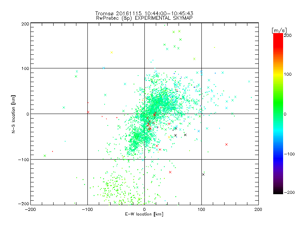
Task: Click the black X marker near E-W 100, N-S -130
Action: pos(203,174)
